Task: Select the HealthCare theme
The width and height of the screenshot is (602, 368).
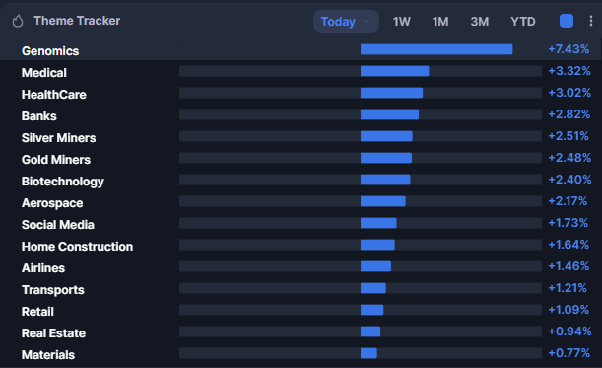Action: pyautogui.click(x=54, y=95)
